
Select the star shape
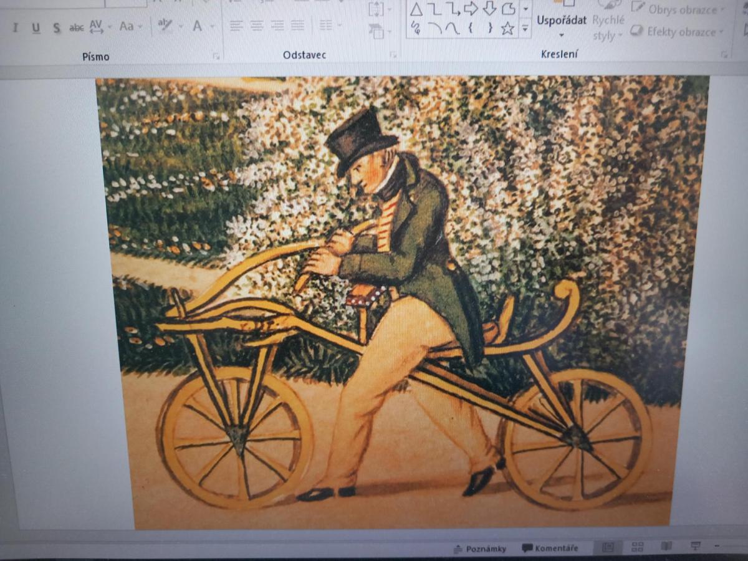[508, 27]
